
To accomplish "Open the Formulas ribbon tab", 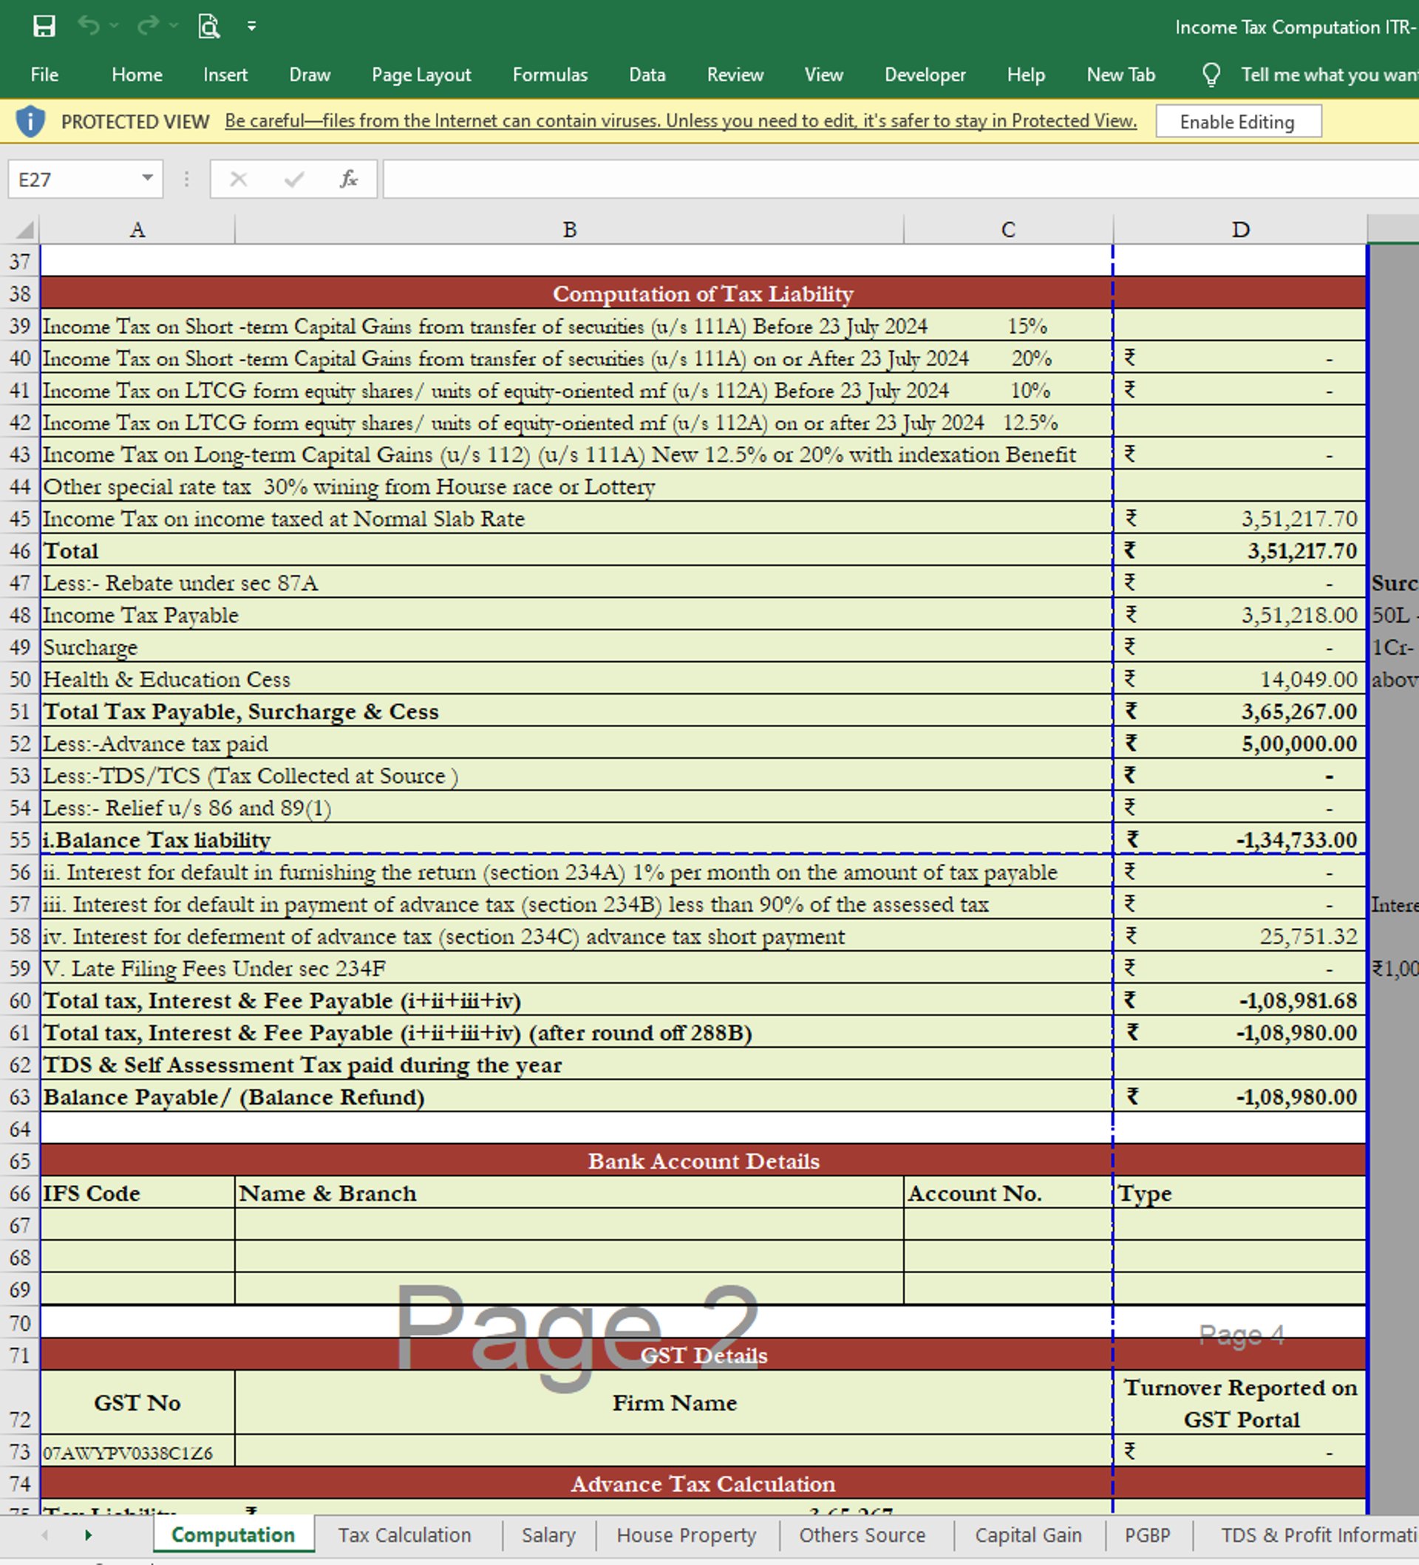I will point(550,75).
